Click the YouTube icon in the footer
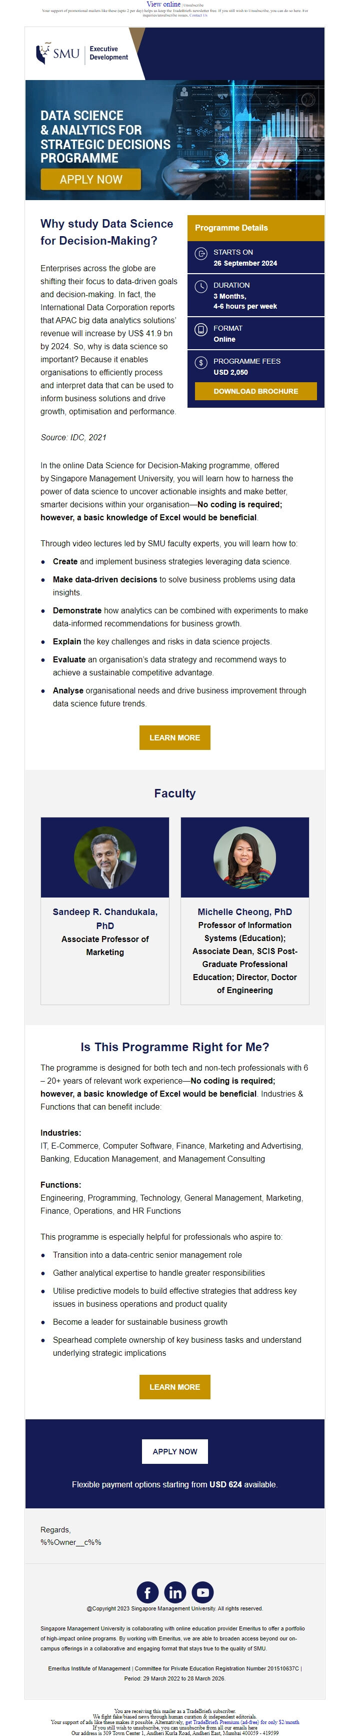 click(x=202, y=1592)
